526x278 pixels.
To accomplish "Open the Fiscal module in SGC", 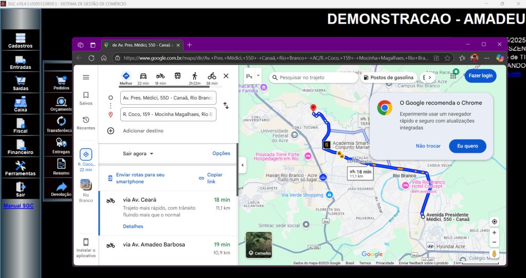I will click(21, 125).
